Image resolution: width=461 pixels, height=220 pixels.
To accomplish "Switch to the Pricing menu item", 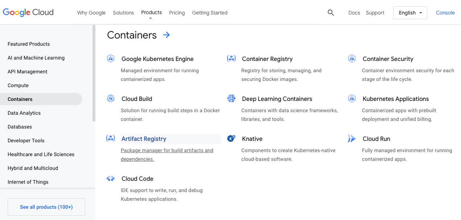I will 177,13.
